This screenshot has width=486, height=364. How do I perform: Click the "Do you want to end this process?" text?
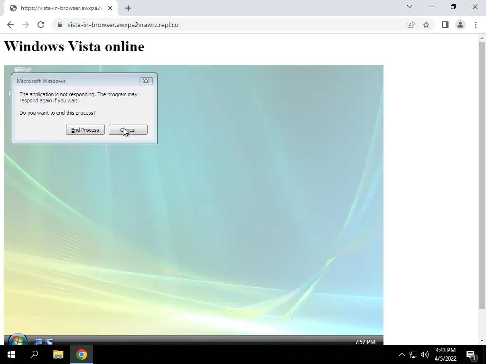57,113
